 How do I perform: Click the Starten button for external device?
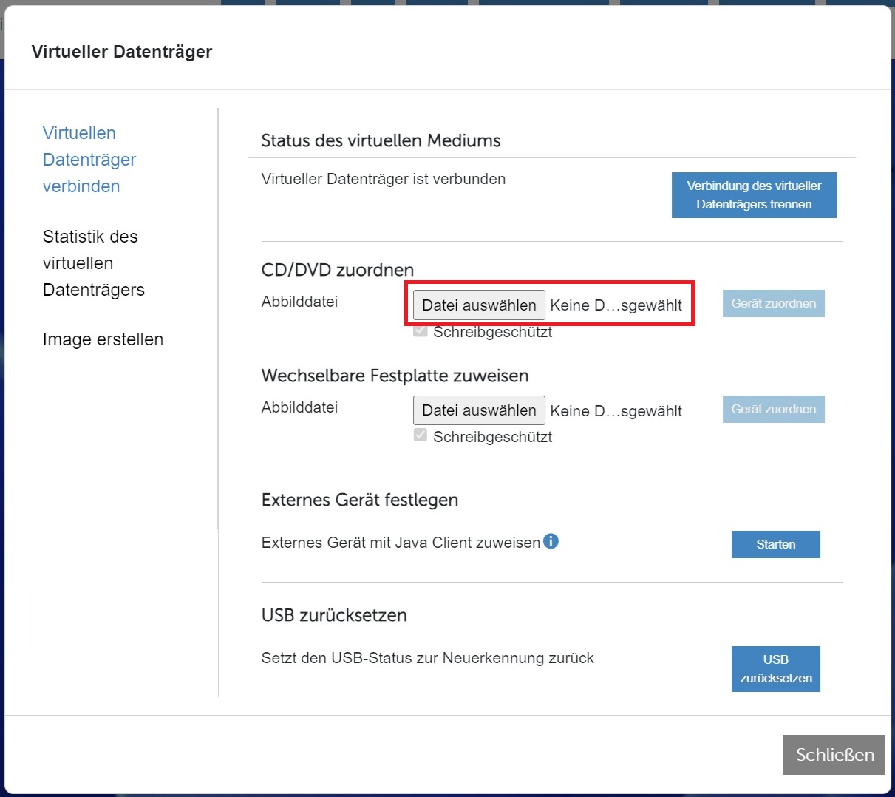pos(775,544)
